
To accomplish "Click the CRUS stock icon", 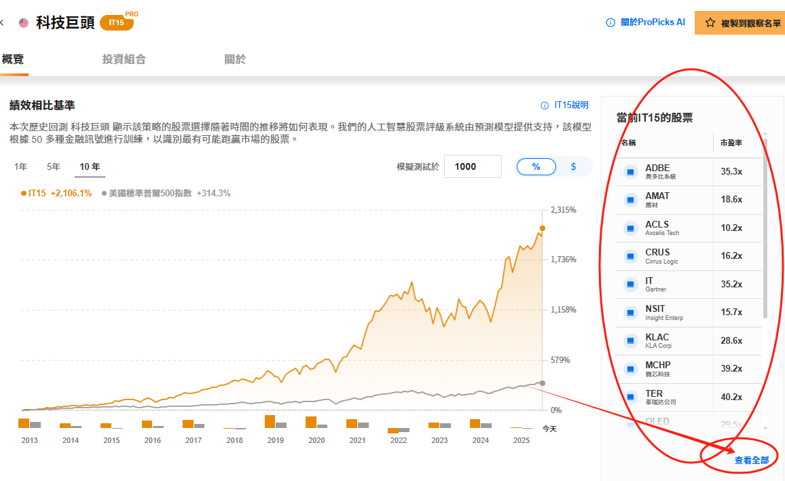I will click(630, 257).
